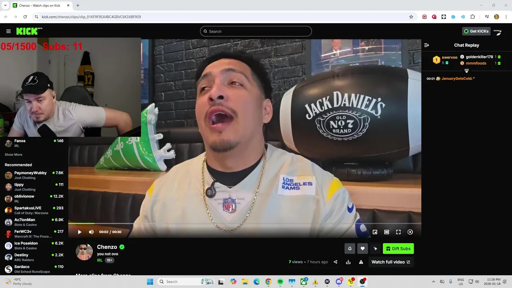512x288 pixels.
Task: Open Chenzo's channel avatar
Action: click(84, 252)
